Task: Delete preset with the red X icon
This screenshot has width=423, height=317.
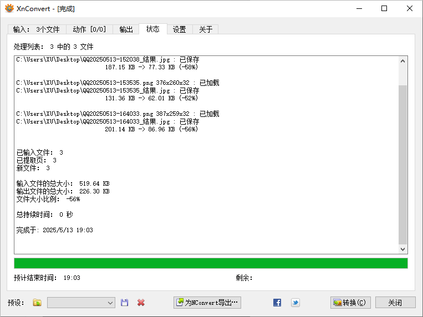Action: [x=141, y=303]
